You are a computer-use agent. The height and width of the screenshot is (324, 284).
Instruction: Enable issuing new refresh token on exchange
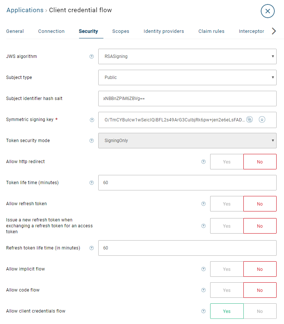tap(227, 226)
